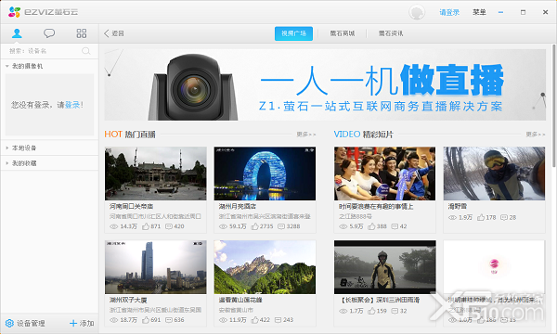
Task: Play the 时间要浪费在有趣的事情上 video thumbnail
Action: (x=384, y=173)
